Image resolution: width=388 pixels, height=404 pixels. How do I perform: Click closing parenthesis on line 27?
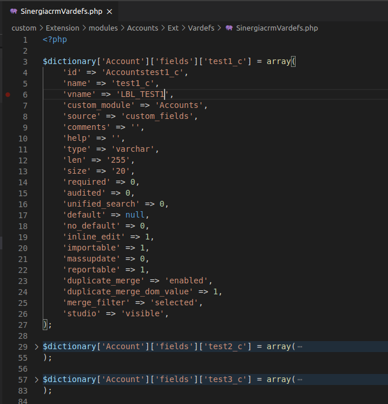click(45, 324)
